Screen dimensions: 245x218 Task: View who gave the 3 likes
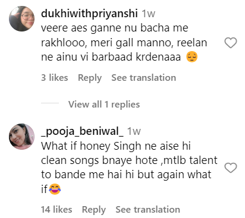55,78
